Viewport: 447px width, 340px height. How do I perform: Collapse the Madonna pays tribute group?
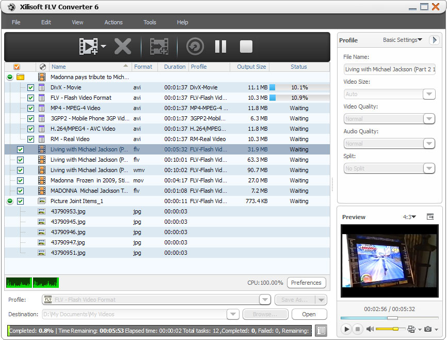[x=10, y=77]
